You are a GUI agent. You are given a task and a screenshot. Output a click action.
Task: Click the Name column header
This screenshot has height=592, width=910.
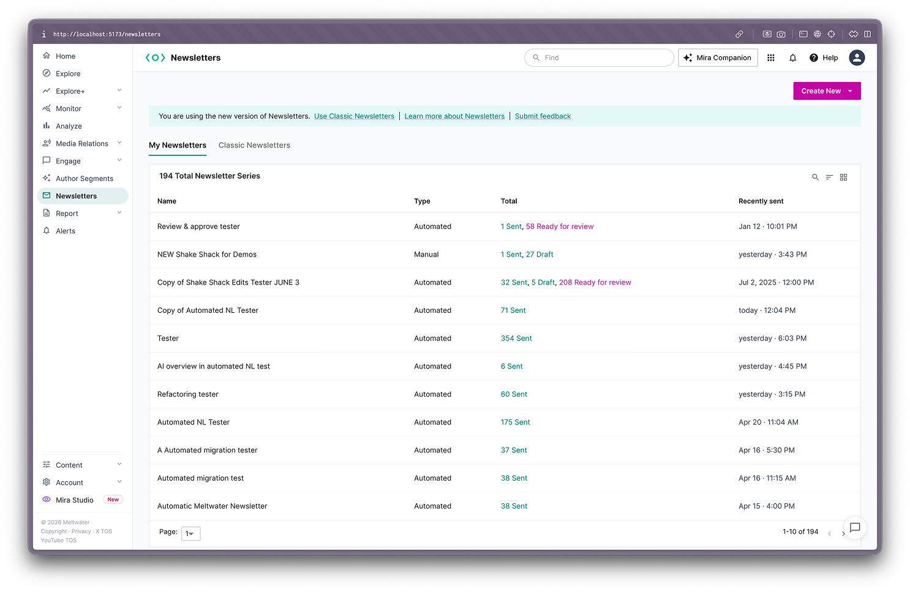click(167, 201)
